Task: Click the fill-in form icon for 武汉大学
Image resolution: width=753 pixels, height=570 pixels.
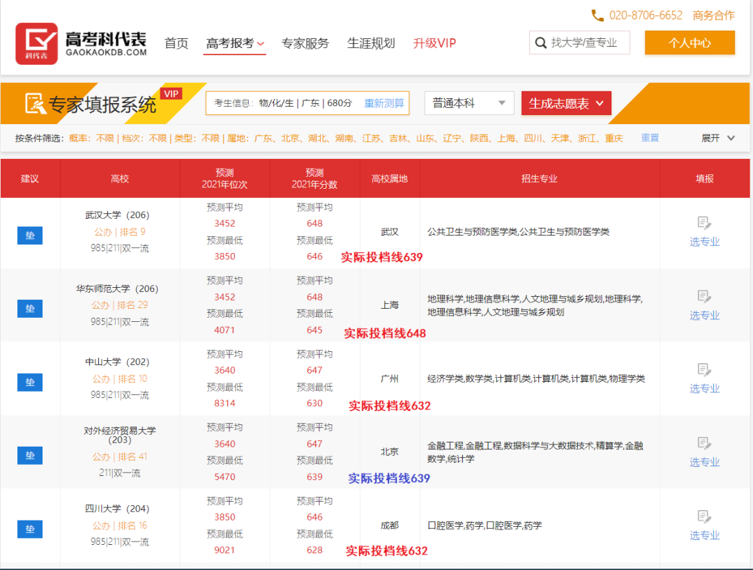Action: click(704, 223)
